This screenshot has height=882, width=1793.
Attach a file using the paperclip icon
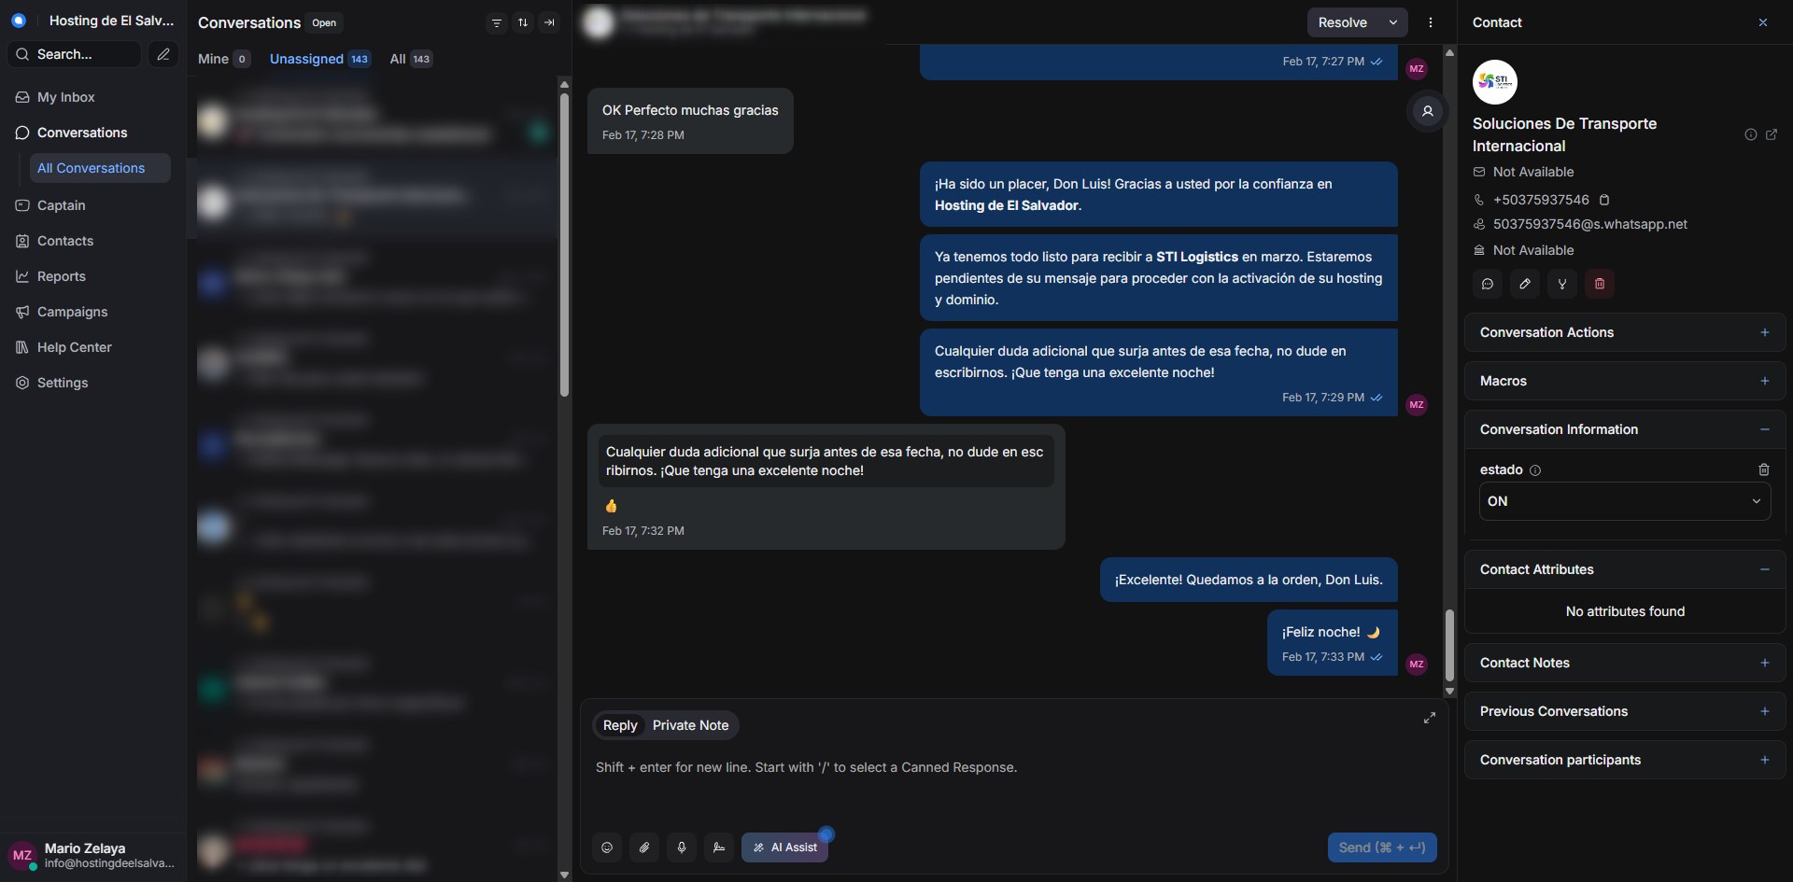tap(644, 847)
